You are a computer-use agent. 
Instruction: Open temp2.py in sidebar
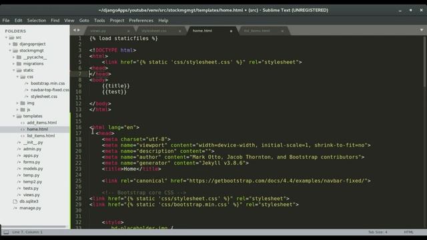coord(33,182)
